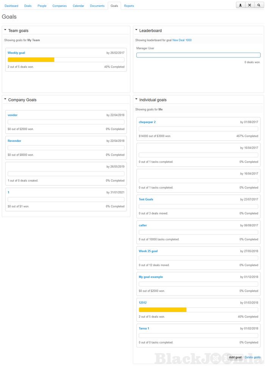Collapse the Company Goals panel arrow
Viewport: 265px width, 366px height.
[x=5, y=99]
